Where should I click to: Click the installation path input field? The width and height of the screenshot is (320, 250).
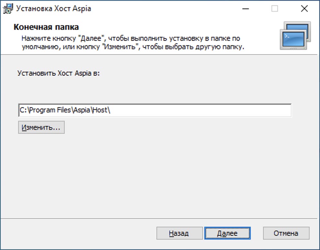click(x=155, y=110)
